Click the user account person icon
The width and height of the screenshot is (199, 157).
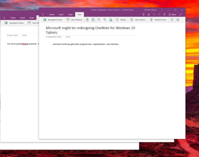coord(164,14)
